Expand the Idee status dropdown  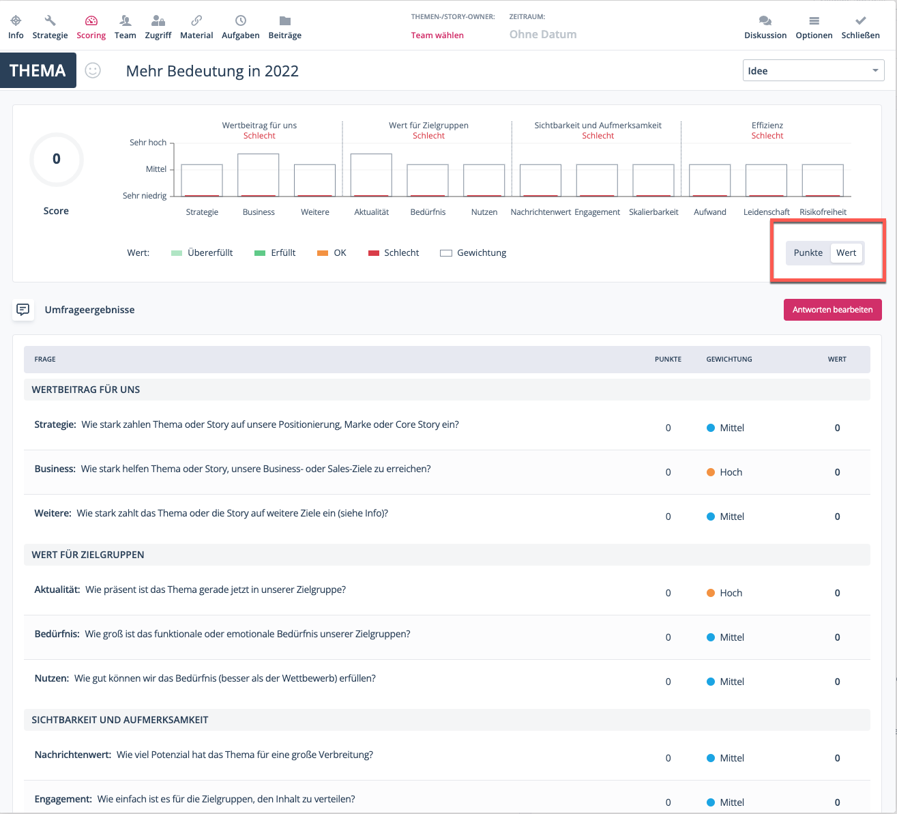[x=813, y=70]
